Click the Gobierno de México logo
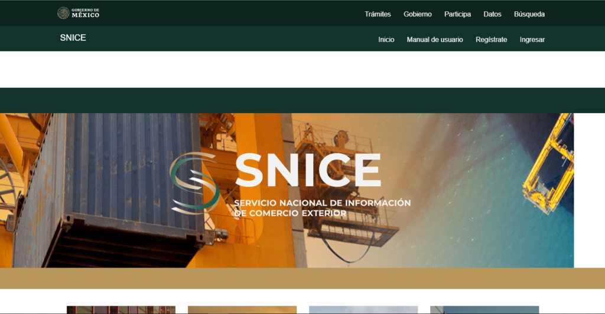605x314 pixels. click(79, 13)
